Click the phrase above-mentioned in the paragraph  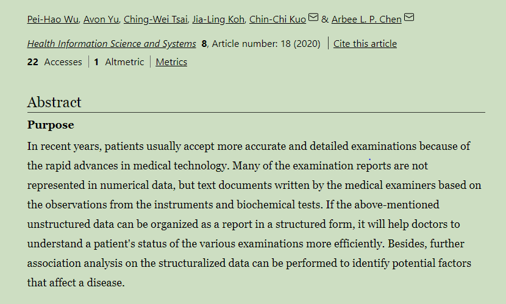click(x=397, y=205)
